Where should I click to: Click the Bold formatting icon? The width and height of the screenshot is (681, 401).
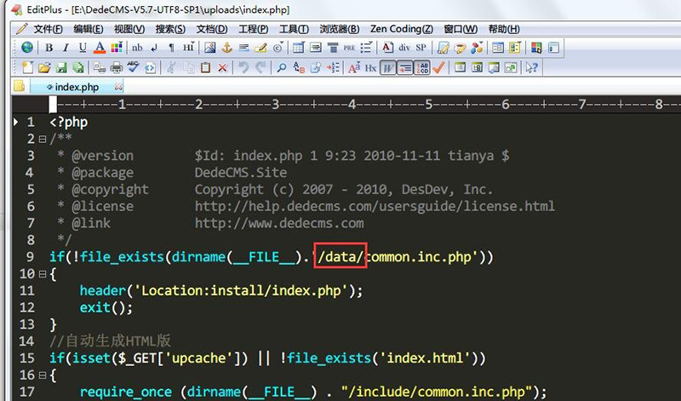tap(49, 49)
